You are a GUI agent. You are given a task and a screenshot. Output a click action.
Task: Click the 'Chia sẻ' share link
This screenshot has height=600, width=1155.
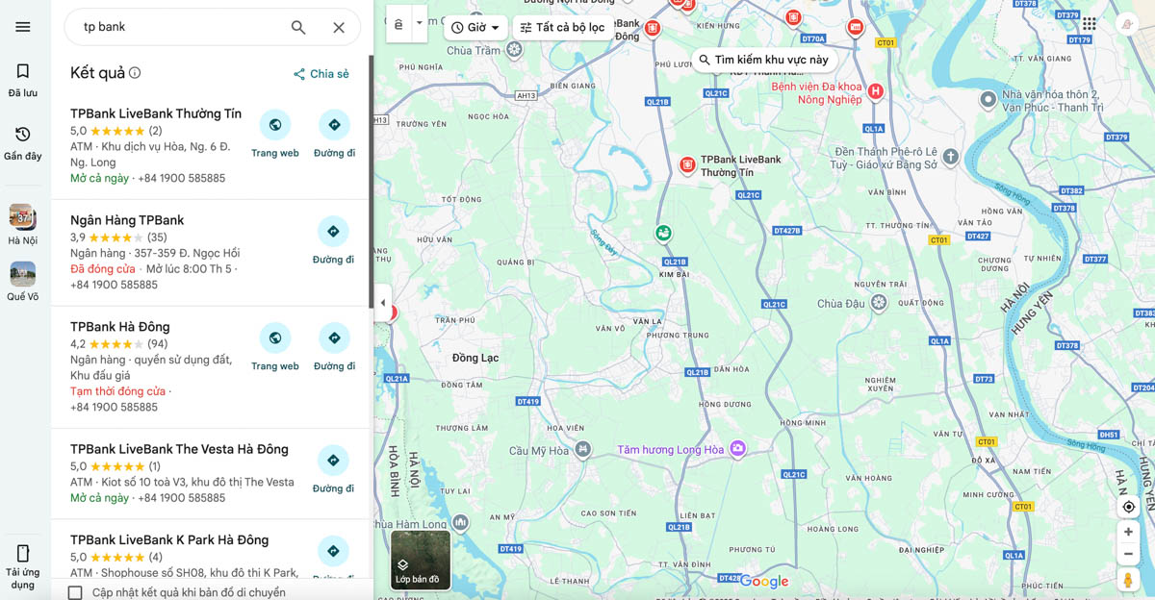[321, 74]
